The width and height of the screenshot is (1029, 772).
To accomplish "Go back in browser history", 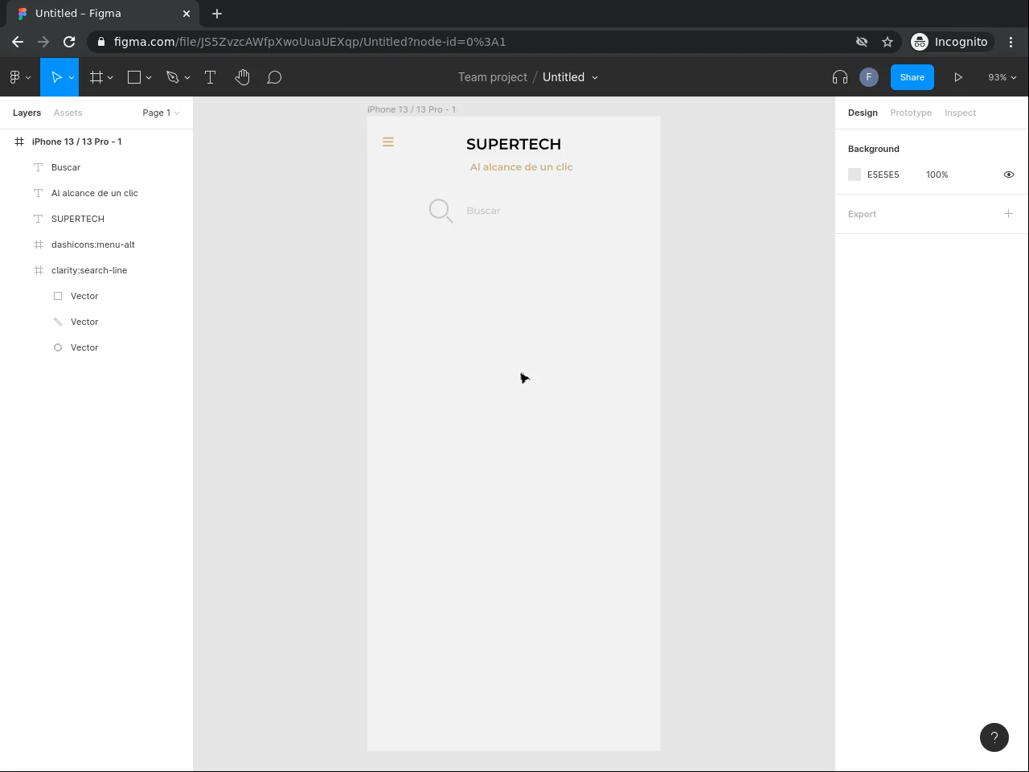I will (x=18, y=42).
